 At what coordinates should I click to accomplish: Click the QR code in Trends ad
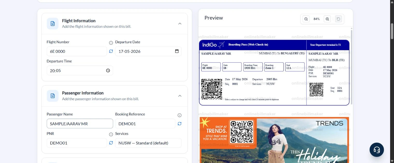pos(241,132)
